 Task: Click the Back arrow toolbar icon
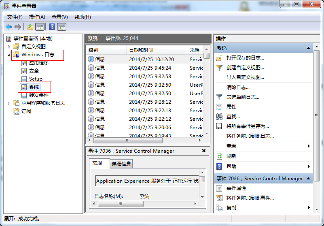(8, 27)
